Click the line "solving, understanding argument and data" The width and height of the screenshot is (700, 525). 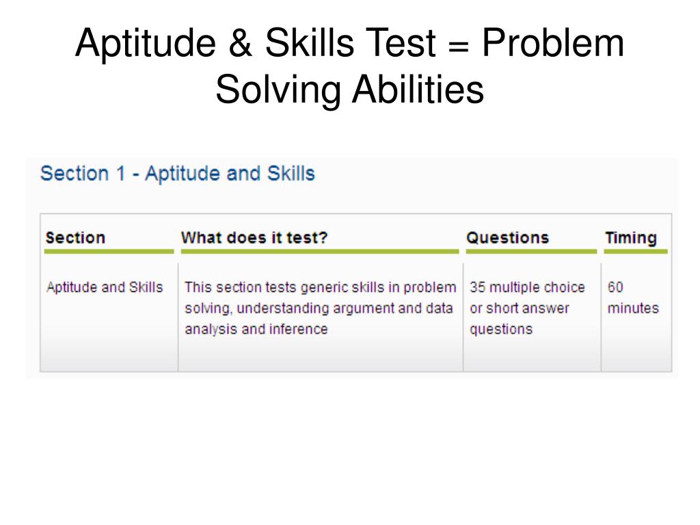(x=319, y=308)
